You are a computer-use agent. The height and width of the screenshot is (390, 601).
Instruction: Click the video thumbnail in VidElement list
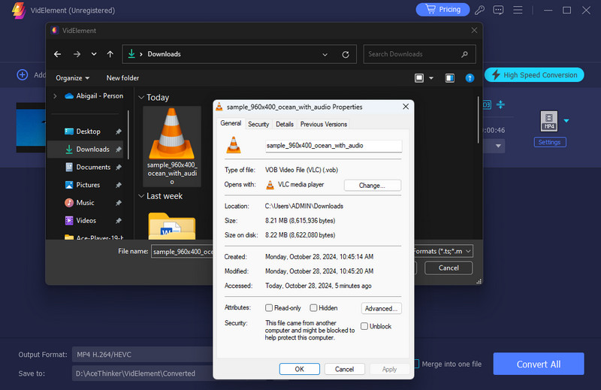[x=31, y=128]
